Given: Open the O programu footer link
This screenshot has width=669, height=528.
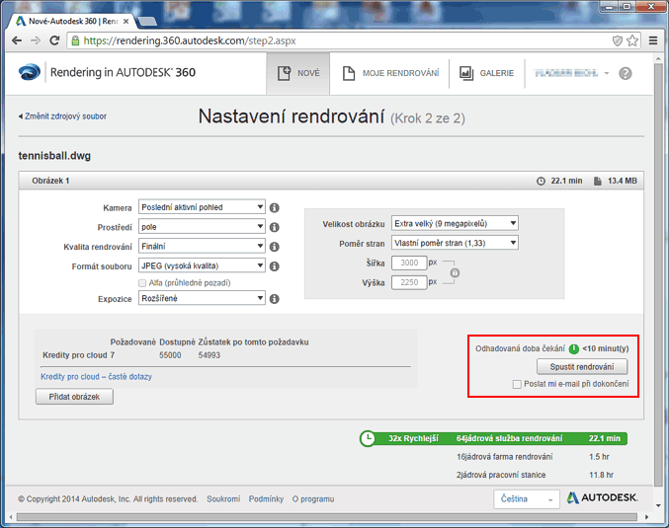Looking at the screenshot, I should (313, 499).
